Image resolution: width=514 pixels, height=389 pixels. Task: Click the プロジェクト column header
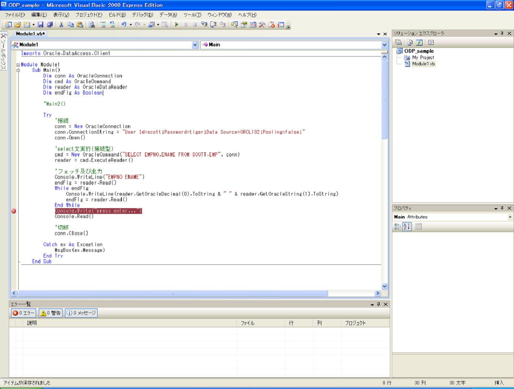click(365, 323)
